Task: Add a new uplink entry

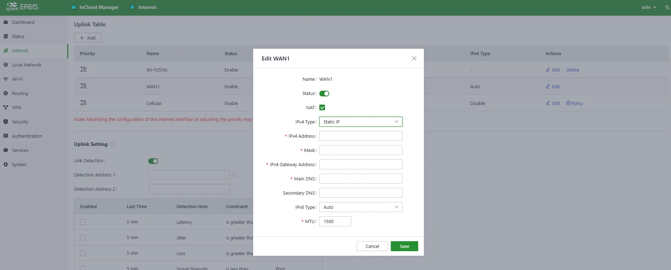Action: coord(87,38)
